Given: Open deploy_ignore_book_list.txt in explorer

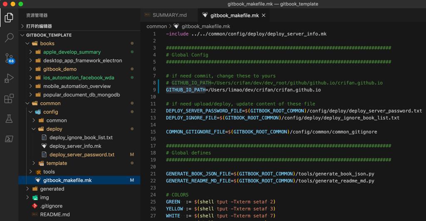Looking at the screenshot, I should 81,138.
